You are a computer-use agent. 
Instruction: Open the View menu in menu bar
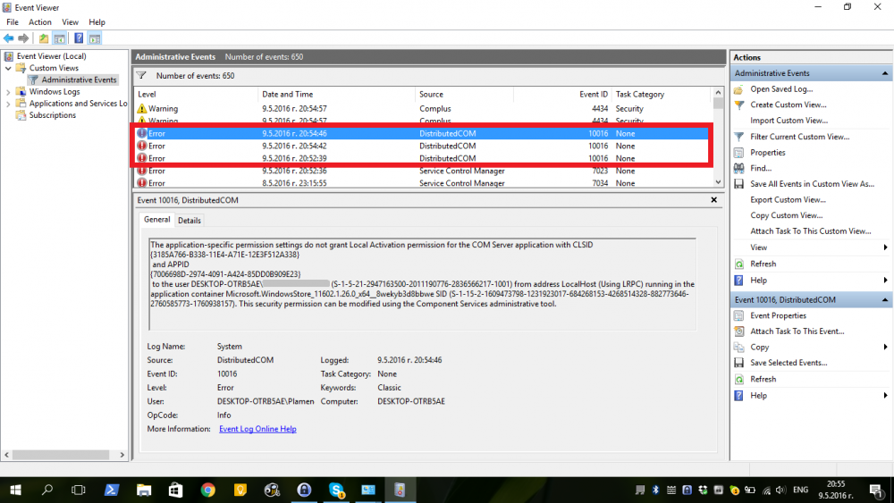tap(70, 22)
